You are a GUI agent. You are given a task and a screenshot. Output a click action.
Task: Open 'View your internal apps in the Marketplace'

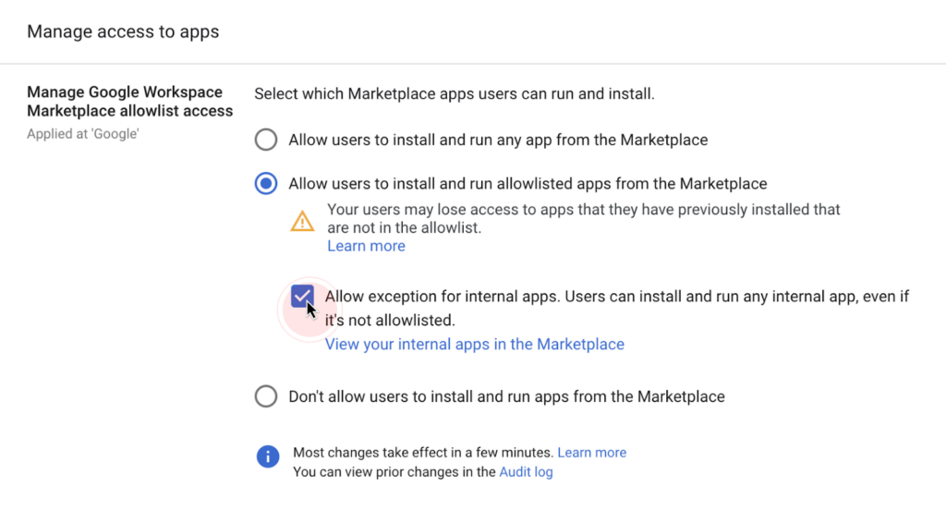pyautogui.click(x=475, y=344)
